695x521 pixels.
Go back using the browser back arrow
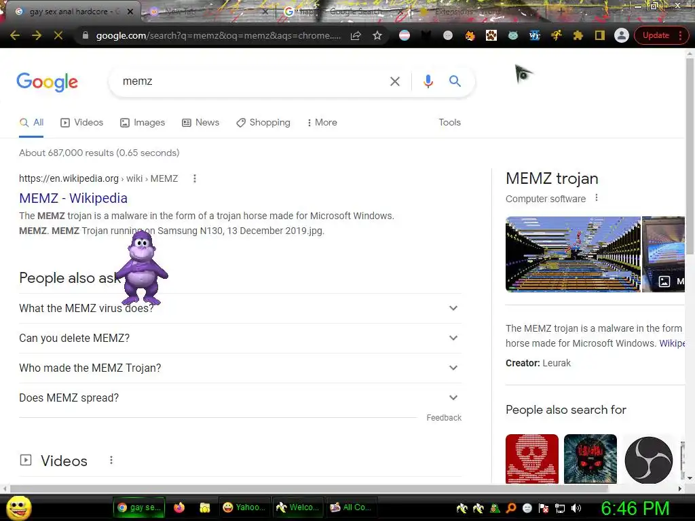click(x=15, y=35)
